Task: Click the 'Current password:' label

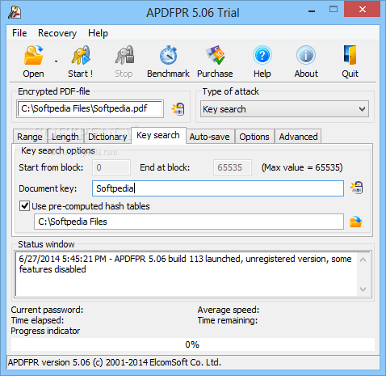Action: (x=47, y=310)
